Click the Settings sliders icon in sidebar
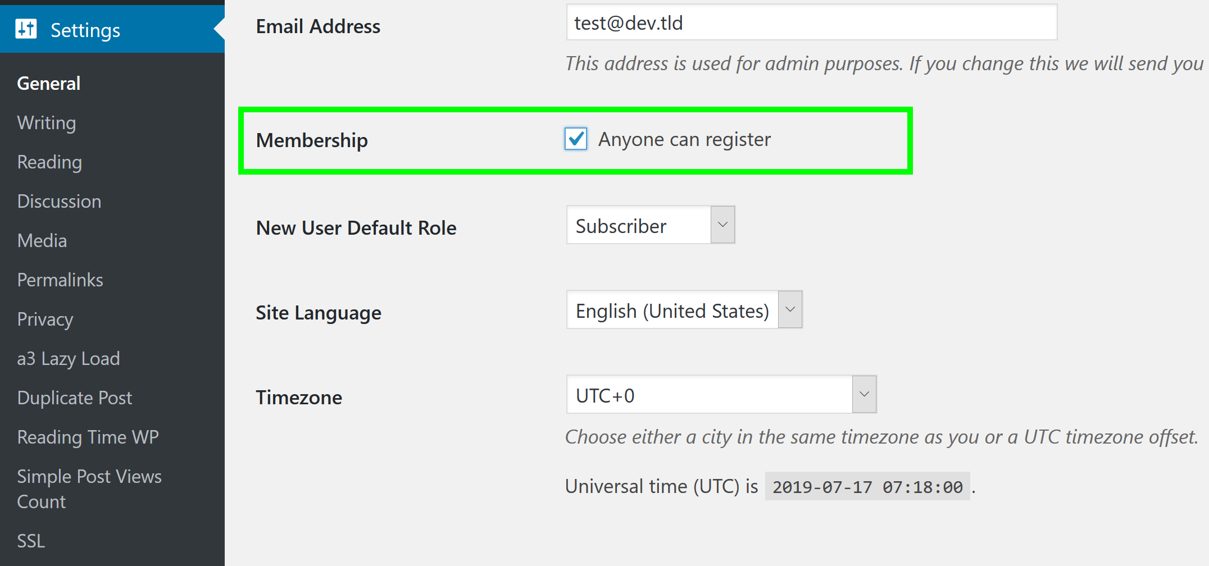This screenshot has width=1209, height=566. [x=26, y=29]
